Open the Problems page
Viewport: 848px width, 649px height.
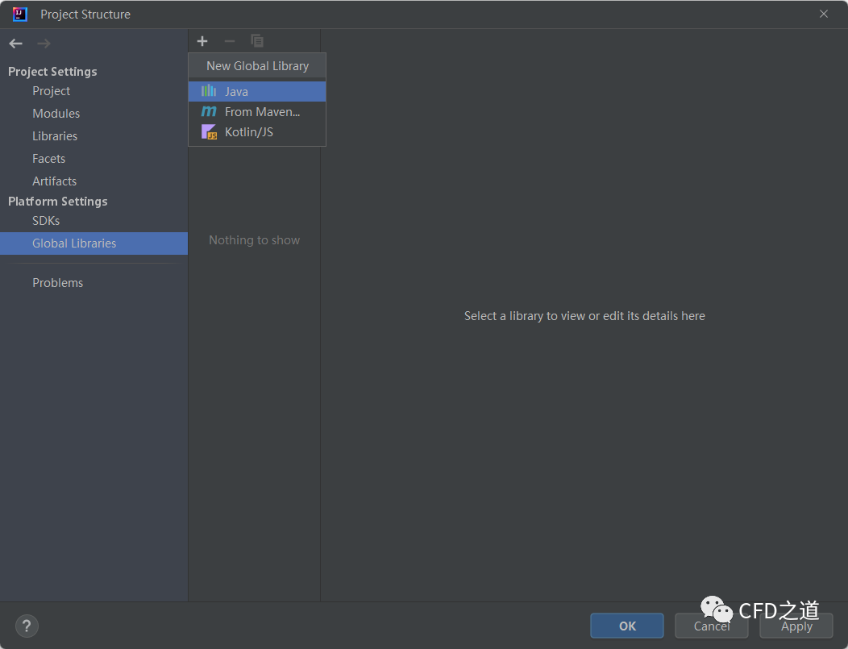(58, 283)
